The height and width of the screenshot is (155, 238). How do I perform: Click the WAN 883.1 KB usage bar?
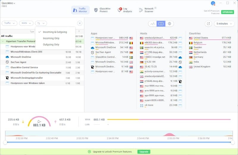click(x=169, y=119)
